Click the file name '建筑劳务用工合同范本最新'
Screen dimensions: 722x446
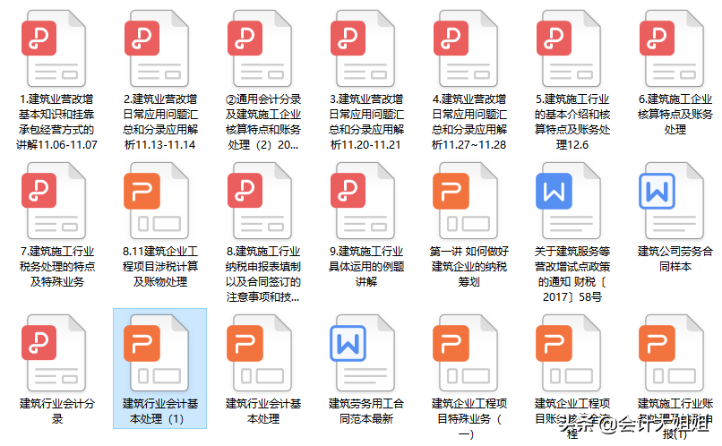(366, 411)
